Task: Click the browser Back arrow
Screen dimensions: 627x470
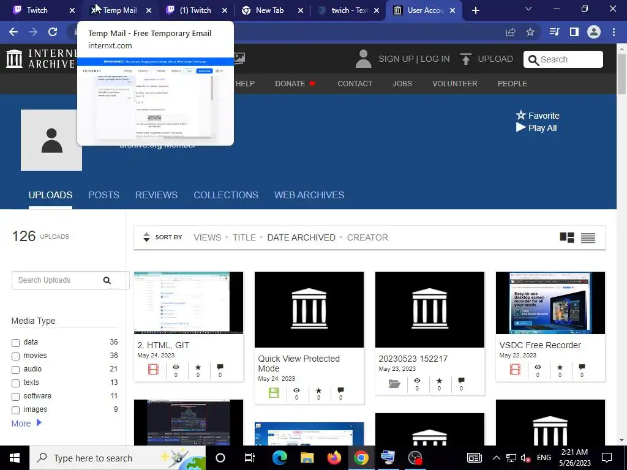Action: [x=13, y=32]
